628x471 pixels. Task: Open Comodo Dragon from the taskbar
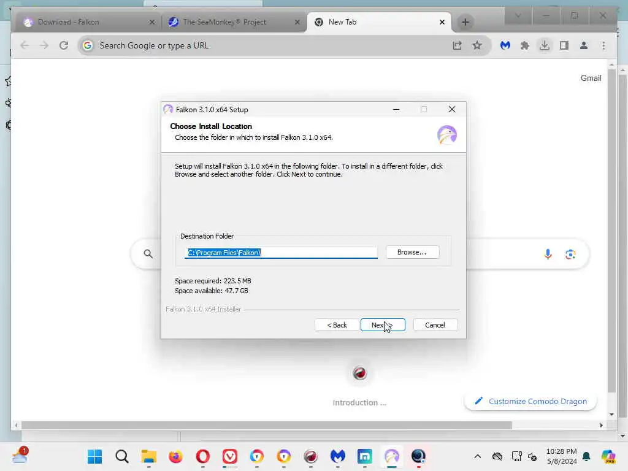[310, 456]
